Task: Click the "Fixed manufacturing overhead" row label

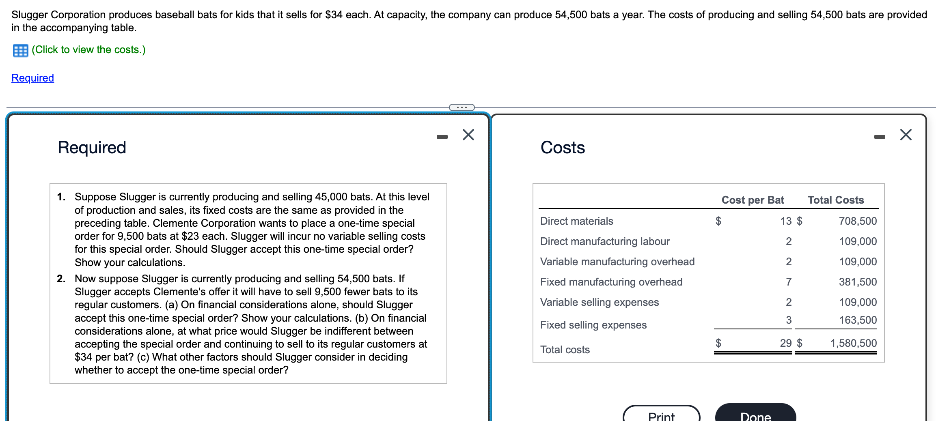Action: (x=611, y=282)
